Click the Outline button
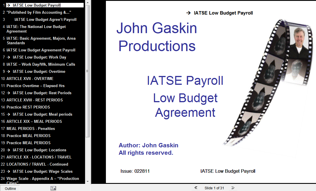 coord(10,188)
